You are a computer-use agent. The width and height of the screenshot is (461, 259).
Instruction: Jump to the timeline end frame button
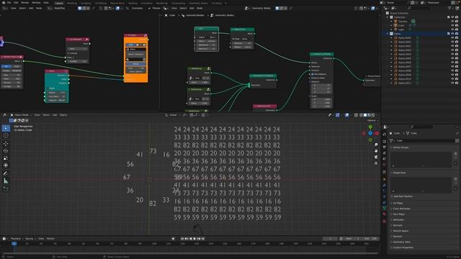click(x=203, y=239)
